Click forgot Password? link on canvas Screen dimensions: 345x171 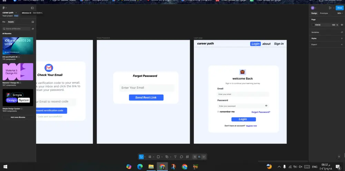[261, 112]
